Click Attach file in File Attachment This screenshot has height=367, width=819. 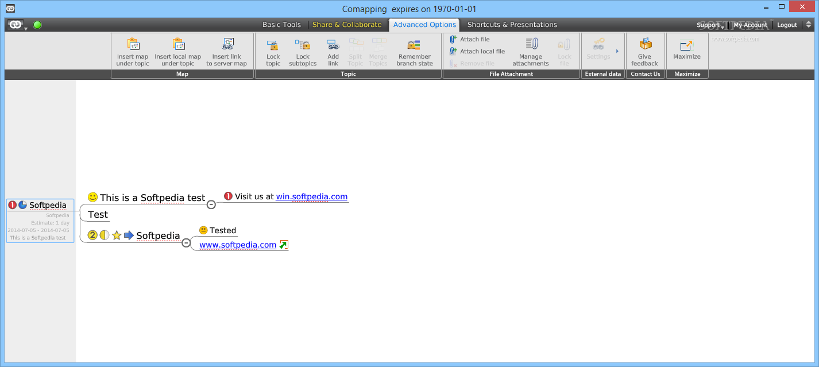[469, 39]
